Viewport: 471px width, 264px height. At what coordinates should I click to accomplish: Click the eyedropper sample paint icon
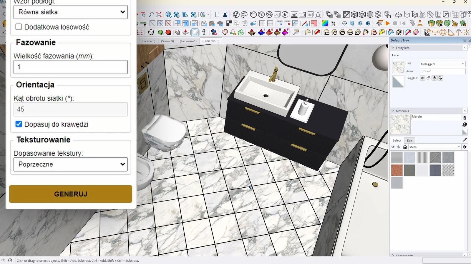(465, 140)
